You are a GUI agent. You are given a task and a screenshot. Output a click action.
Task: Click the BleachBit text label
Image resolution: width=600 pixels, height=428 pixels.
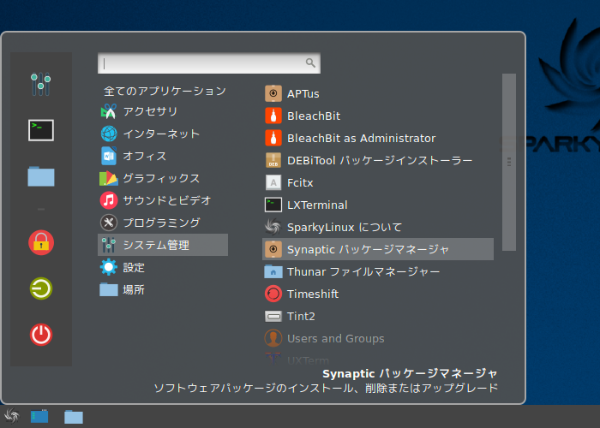[x=314, y=116]
